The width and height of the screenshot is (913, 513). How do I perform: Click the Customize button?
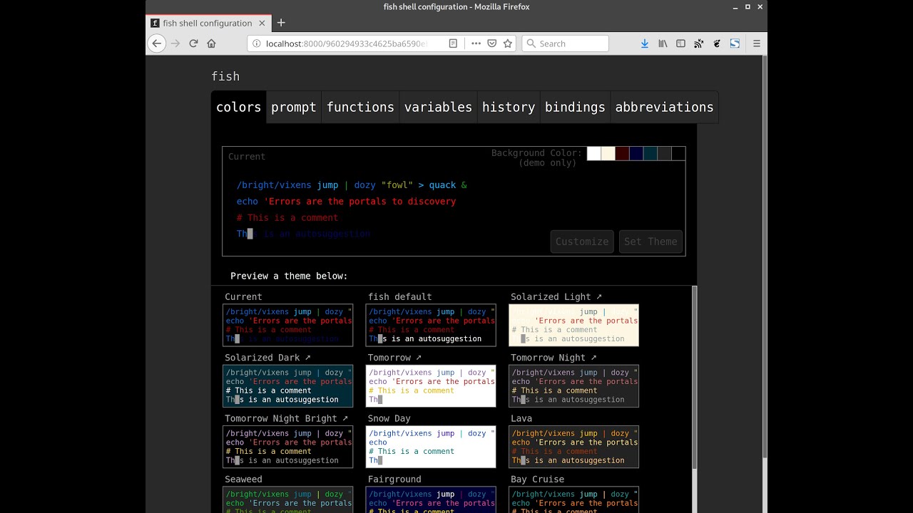582,242
